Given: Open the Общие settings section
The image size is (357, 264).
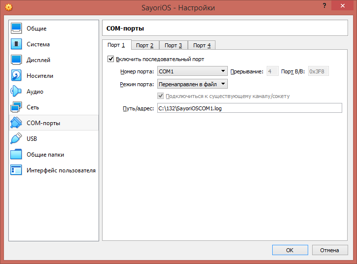Looking at the screenshot, I should pos(54,29).
